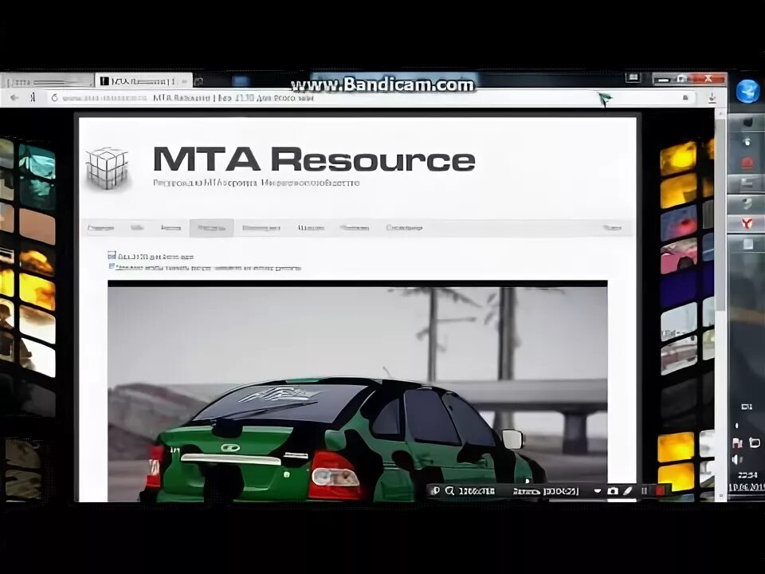
Task: Select the active MTA Resource browser tab
Action: tap(143, 81)
